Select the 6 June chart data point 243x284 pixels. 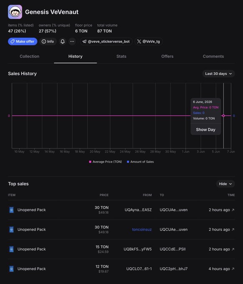(x=223, y=116)
